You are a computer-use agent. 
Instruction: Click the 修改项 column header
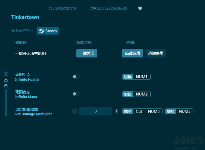click(22, 43)
